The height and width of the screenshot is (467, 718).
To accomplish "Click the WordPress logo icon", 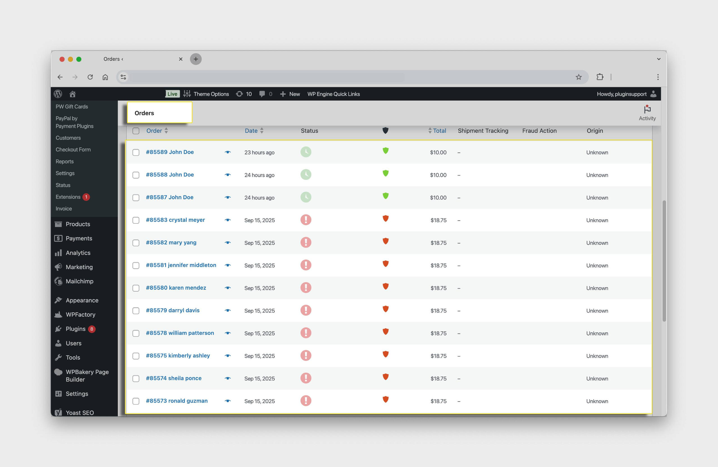I will point(58,94).
